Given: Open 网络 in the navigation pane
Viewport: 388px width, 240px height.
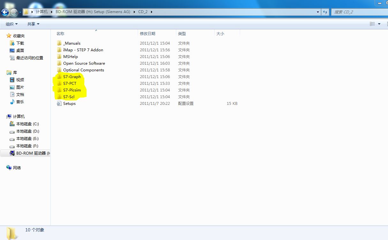Looking at the screenshot, I should (x=17, y=168).
